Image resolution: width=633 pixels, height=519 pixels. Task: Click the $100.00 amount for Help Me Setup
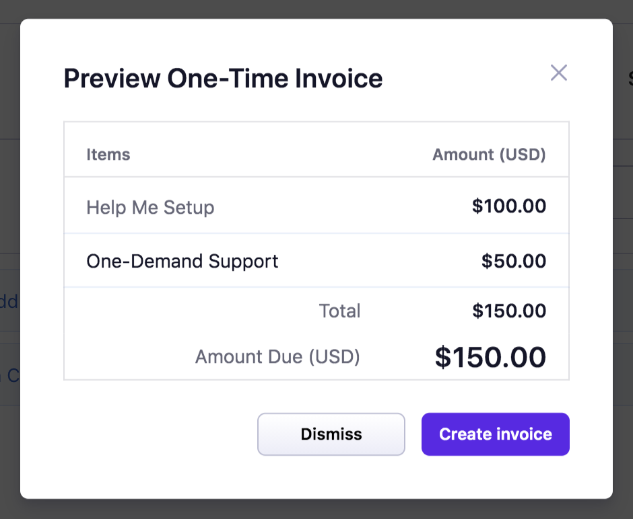(x=509, y=206)
